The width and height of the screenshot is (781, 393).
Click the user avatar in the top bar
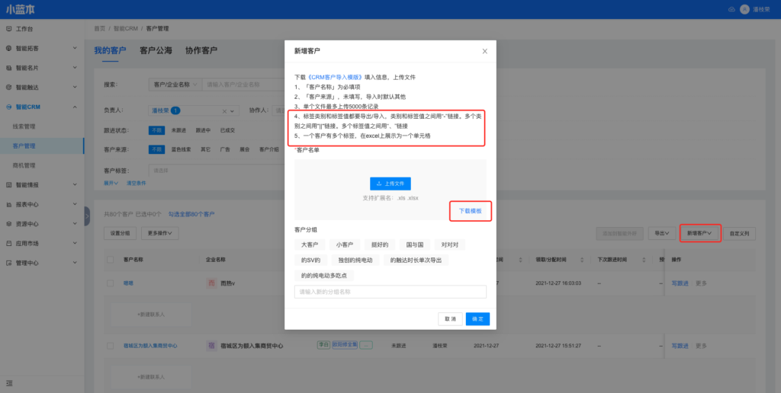[x=744, y=9]
